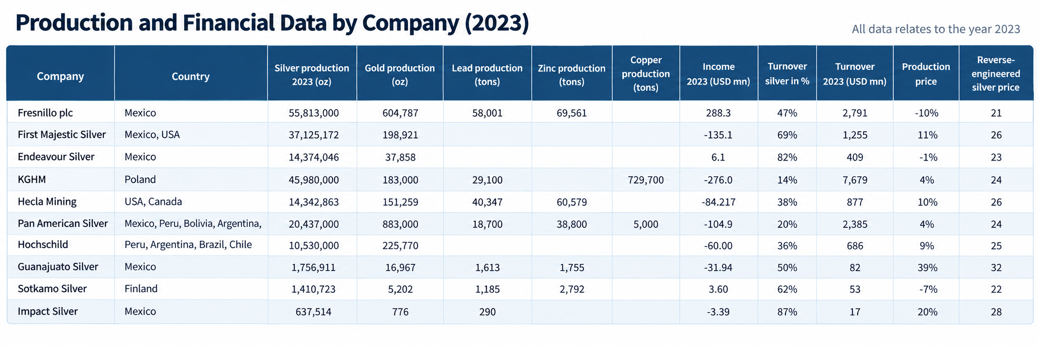Click the Reverse-engineered silver price header
Screen dimensions: 1039x346
tap(996, 74)
